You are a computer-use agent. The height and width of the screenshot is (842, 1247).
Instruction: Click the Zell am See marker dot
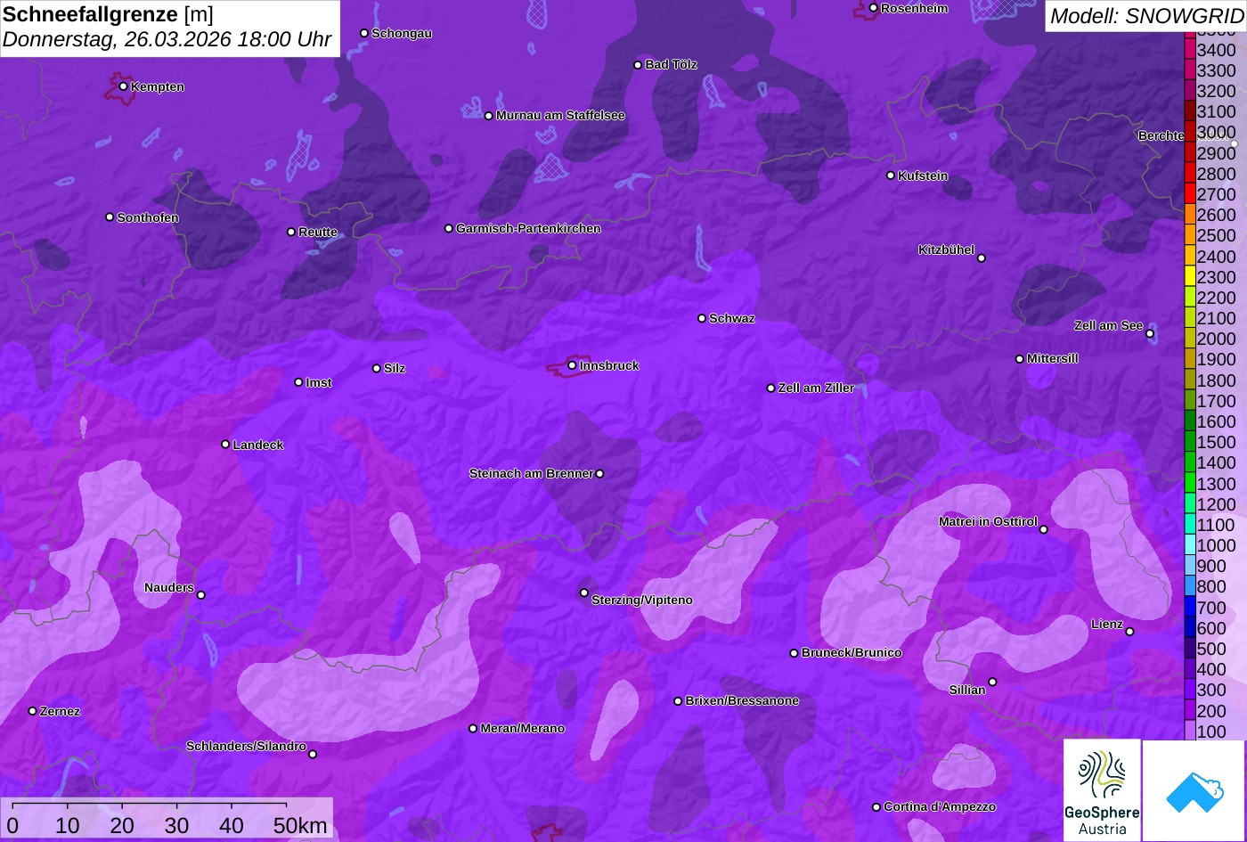tap(1150, 334)
